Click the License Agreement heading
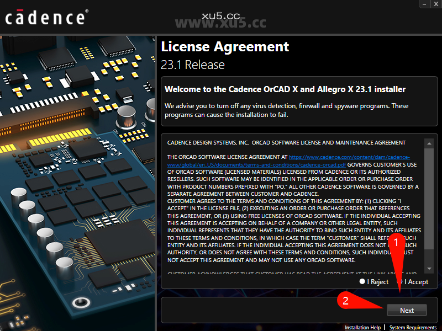Screen dimensions: 442x331 point(225,47)
